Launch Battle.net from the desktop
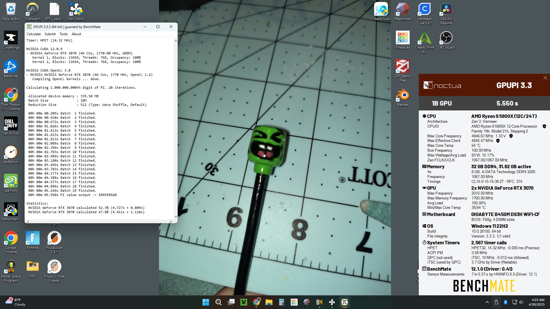This screenshot has width=550, height=309. coord(11,69)
